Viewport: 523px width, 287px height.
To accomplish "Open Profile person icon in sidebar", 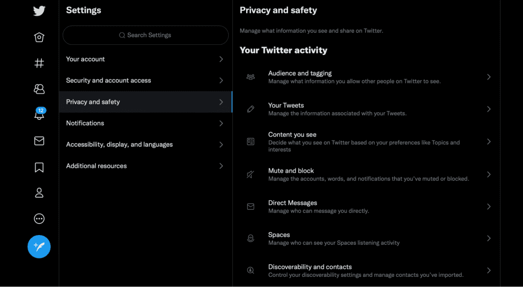I will [39, 193].
